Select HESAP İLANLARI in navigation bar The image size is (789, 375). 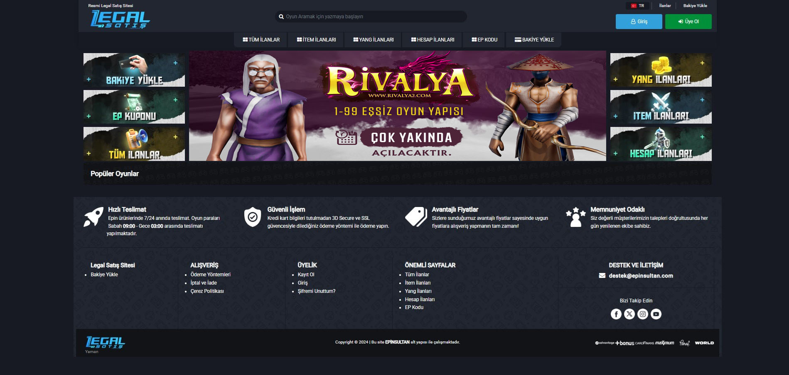pos(433,40)
